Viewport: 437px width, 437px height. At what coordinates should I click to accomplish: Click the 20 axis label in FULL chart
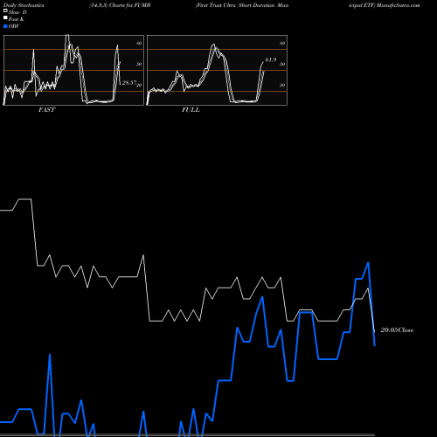pos(282,85)
